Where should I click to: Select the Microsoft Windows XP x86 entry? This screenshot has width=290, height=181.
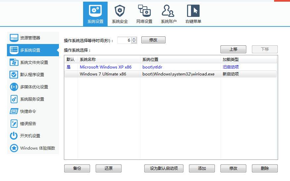coord(106,67)
